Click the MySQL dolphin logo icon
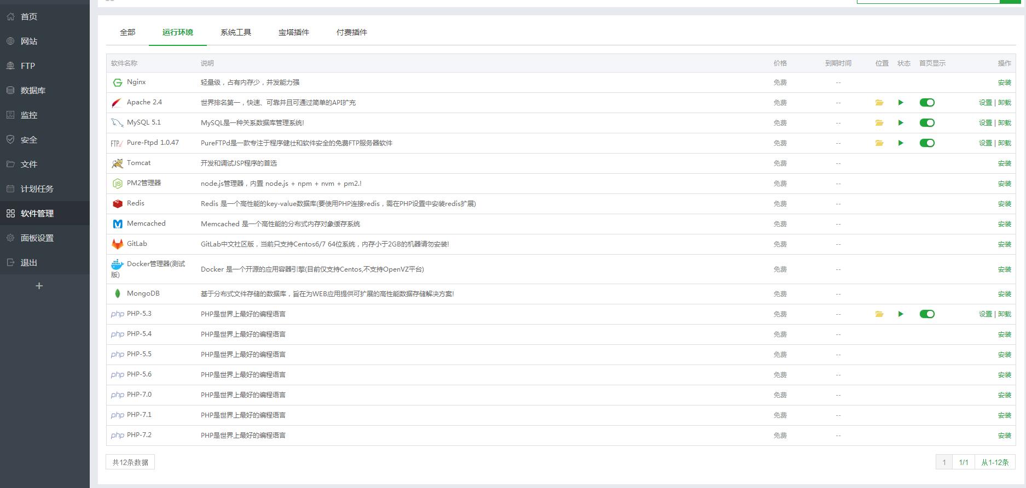The height and width of the screenshot is (488, 1026). pyautogui.click(x=117, y=123)
